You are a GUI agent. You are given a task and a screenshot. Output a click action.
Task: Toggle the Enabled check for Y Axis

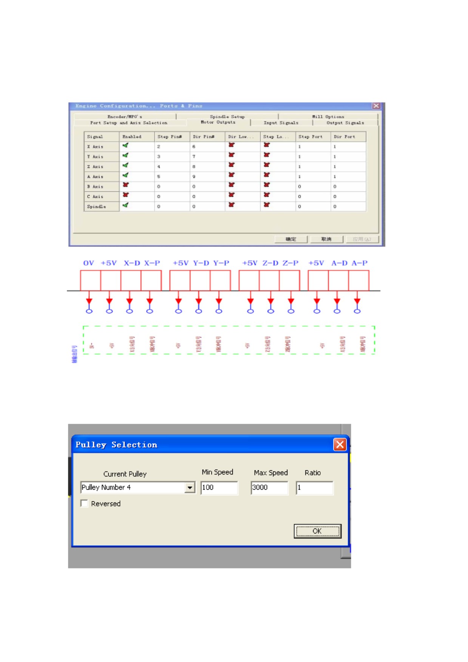click(125, 155)
